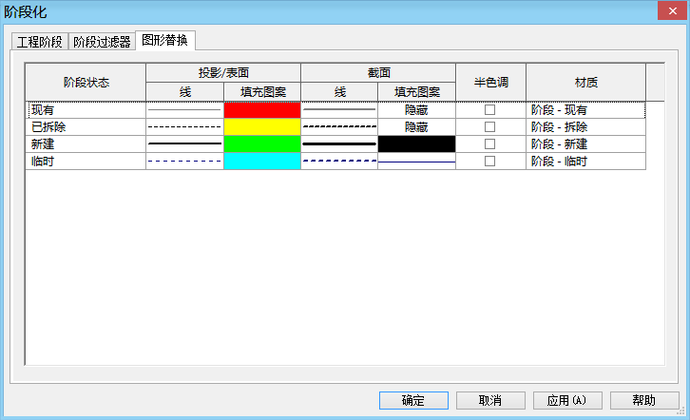Image resolution: width=690 pixels, height=420 pixels.
Task: Click material cell 阶段 - 新建
Action: (585, 143)
